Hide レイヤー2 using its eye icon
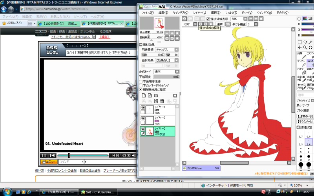The height and width of the screenshot is (196, 314). tap(143, 129)
